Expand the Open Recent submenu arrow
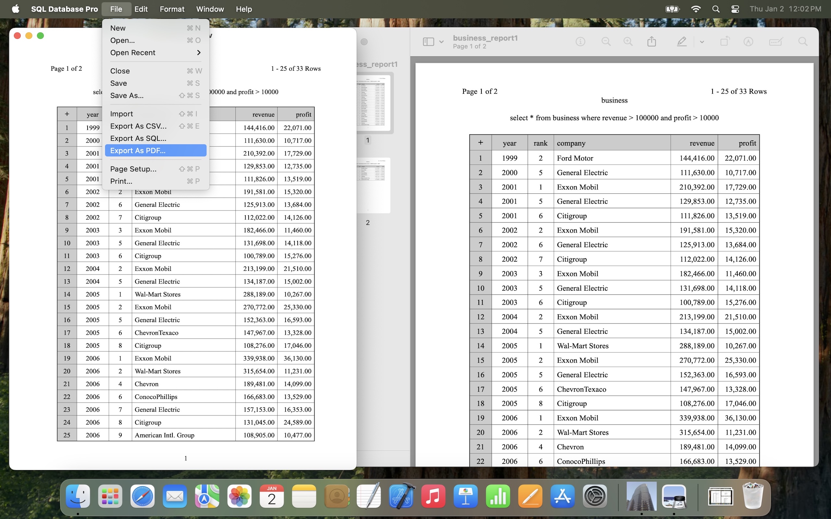 [198, 53]
